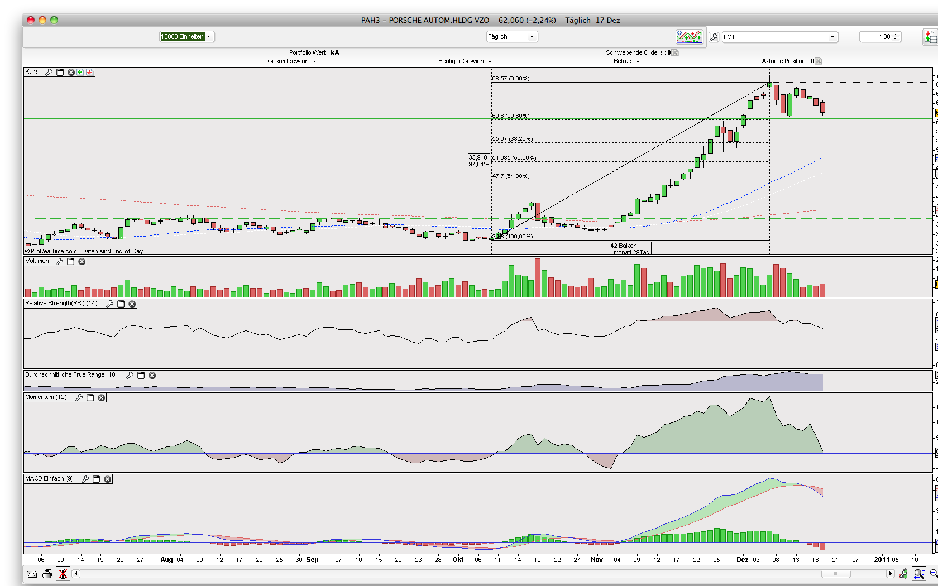Configure the Momentum (12) indicator
938x586 pixels.
[x=79, y=397]
